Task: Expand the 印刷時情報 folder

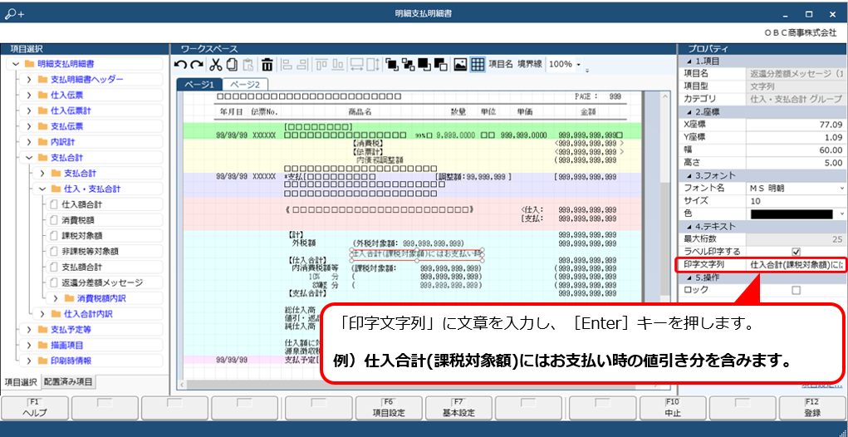Action: [x=29, y=361]
